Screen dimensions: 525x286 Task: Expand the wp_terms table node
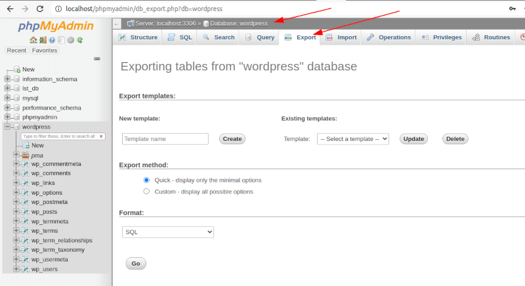(16, 230)
